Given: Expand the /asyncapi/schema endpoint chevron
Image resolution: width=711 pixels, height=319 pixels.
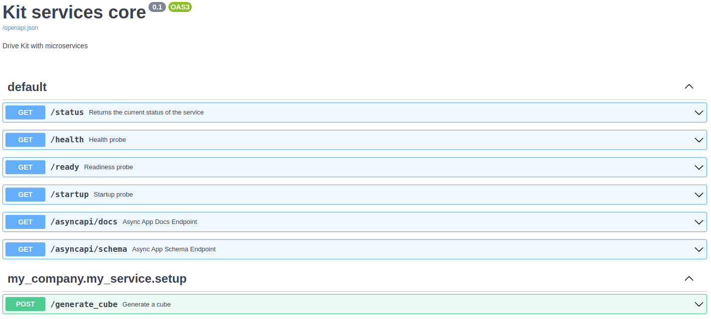Looking at the screenshot, I should (x=699, y=249).
